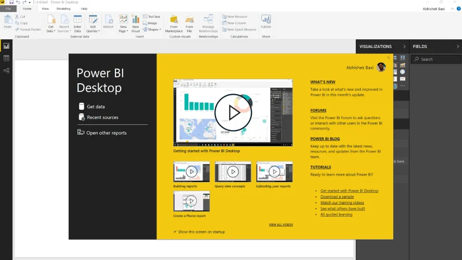This screenshot has width=462, height=260.
Task: Collapse the ribbon with caret icon
Action: 452,9
